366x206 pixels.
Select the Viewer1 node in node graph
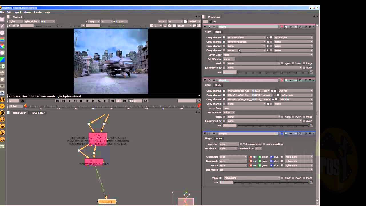coord(107,202)
